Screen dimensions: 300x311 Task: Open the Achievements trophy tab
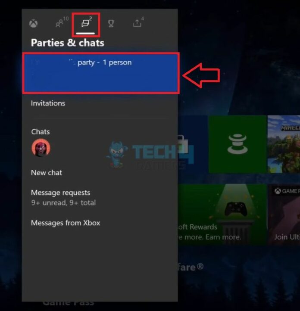(x=111, y=24)
